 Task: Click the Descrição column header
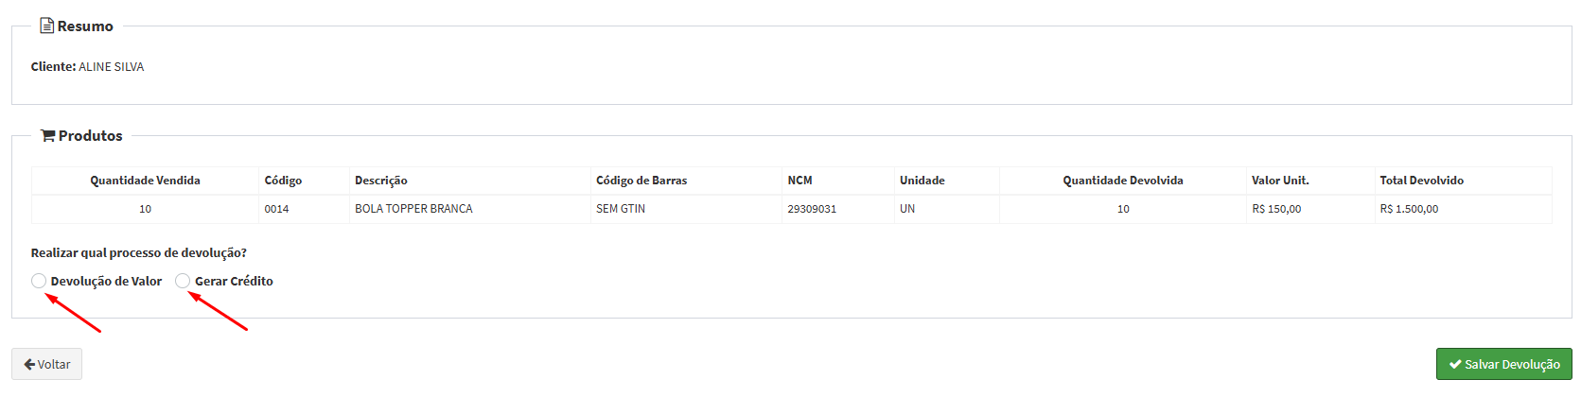pyautogui.click(x=380, y=181)
